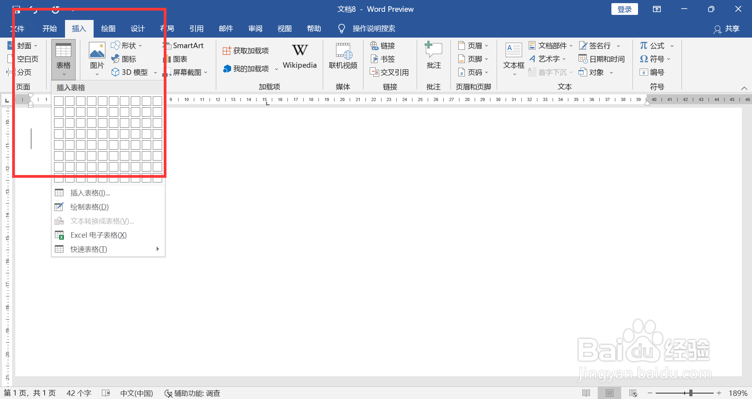Expand the 页码 page number dropdown
Image resolution: width=752 pixels, height=399 pixels.
tap(487, 72)
